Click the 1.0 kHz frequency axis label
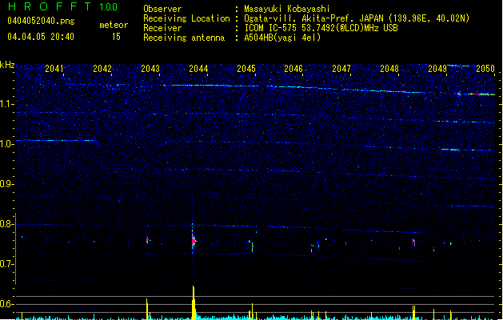This screenshot has height=320, width=503. click(x=7, y=144)
